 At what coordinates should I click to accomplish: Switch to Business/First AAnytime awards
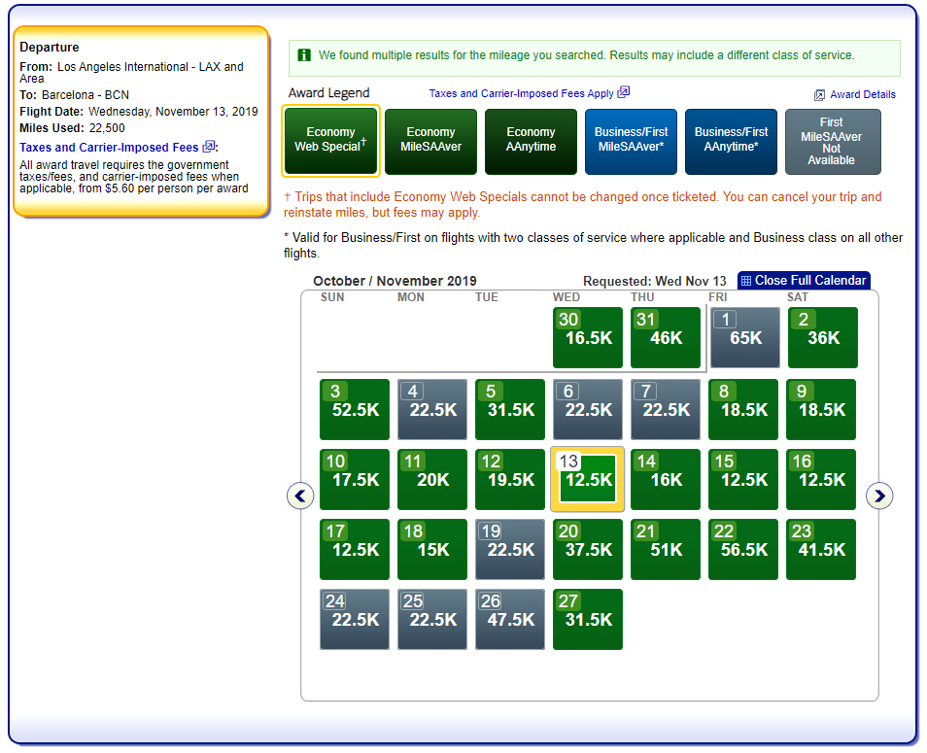(731, 140)
